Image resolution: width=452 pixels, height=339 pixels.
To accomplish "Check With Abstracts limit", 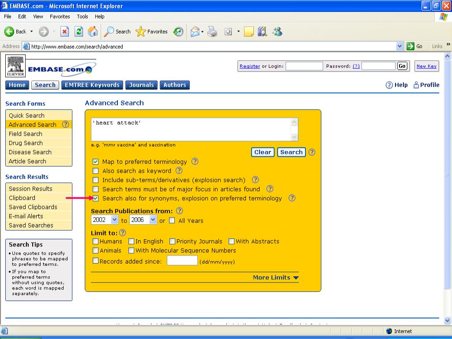I will 231,241.
